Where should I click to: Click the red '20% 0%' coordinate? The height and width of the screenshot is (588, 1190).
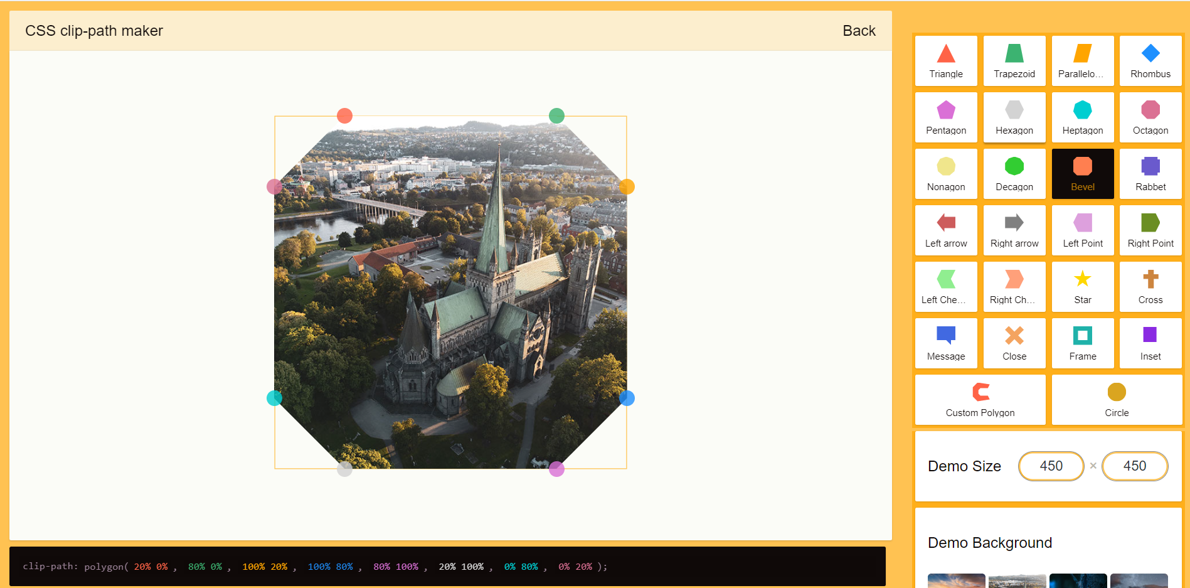pyautogui.click(x=151, y=567)
